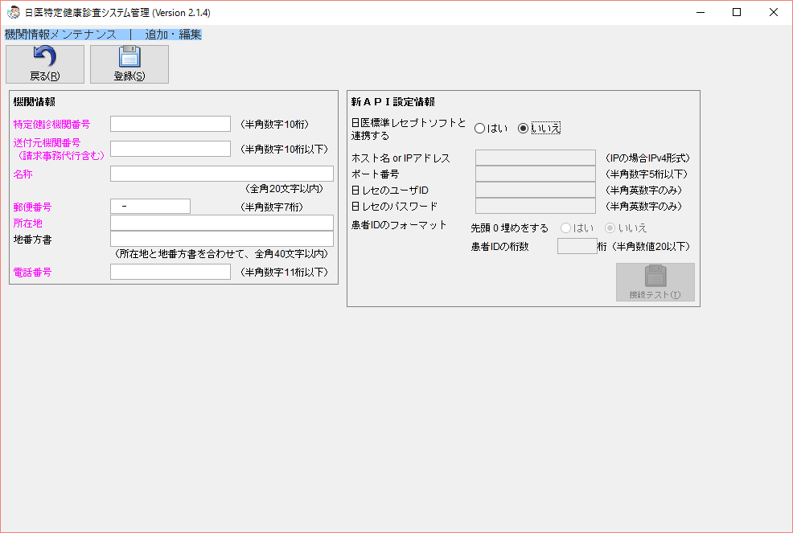Focus the 名称 text field
Screen dimensions: 793x533
(x=221, y=173)
